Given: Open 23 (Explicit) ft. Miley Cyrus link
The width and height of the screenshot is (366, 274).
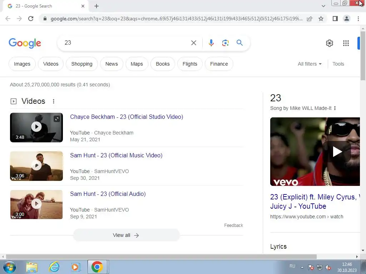Looking at the screenshot, I should pos(315,202).
